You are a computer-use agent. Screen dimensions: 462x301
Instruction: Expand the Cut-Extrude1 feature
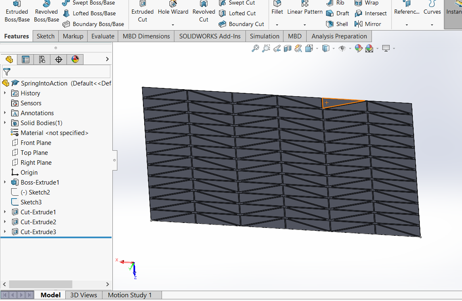point(5,212)
